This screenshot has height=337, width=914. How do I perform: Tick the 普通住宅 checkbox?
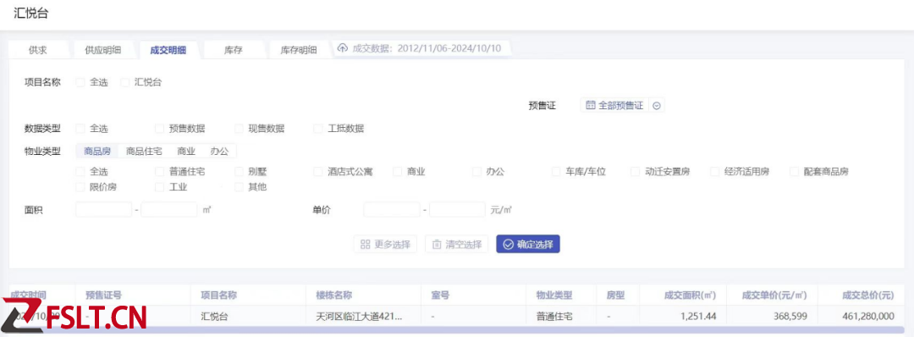pos(160,171)
